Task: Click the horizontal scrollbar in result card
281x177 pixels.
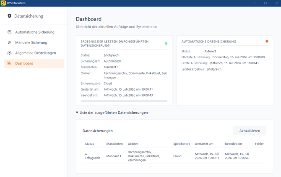Action: point(124,101)
